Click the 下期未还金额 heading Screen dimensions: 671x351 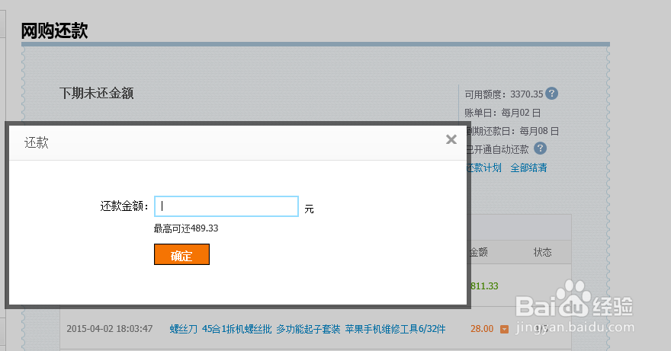coord(97,94)
